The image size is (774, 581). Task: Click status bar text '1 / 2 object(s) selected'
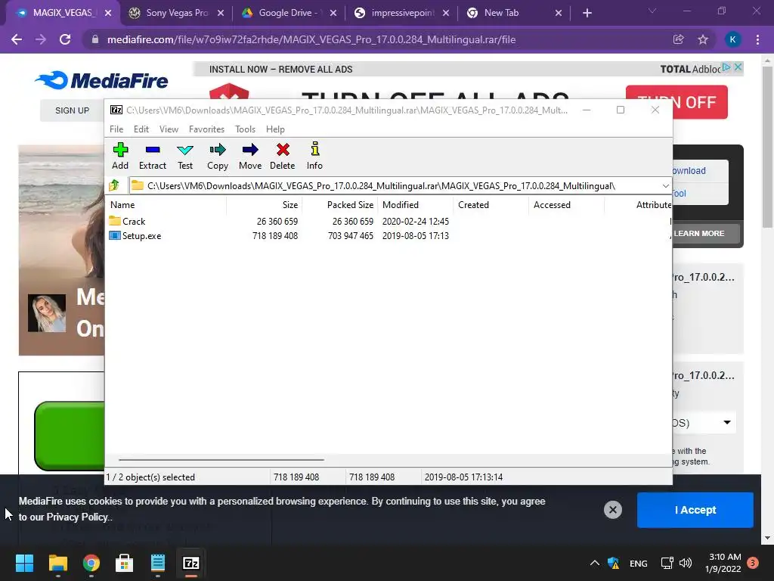click(x=150, y=477)
